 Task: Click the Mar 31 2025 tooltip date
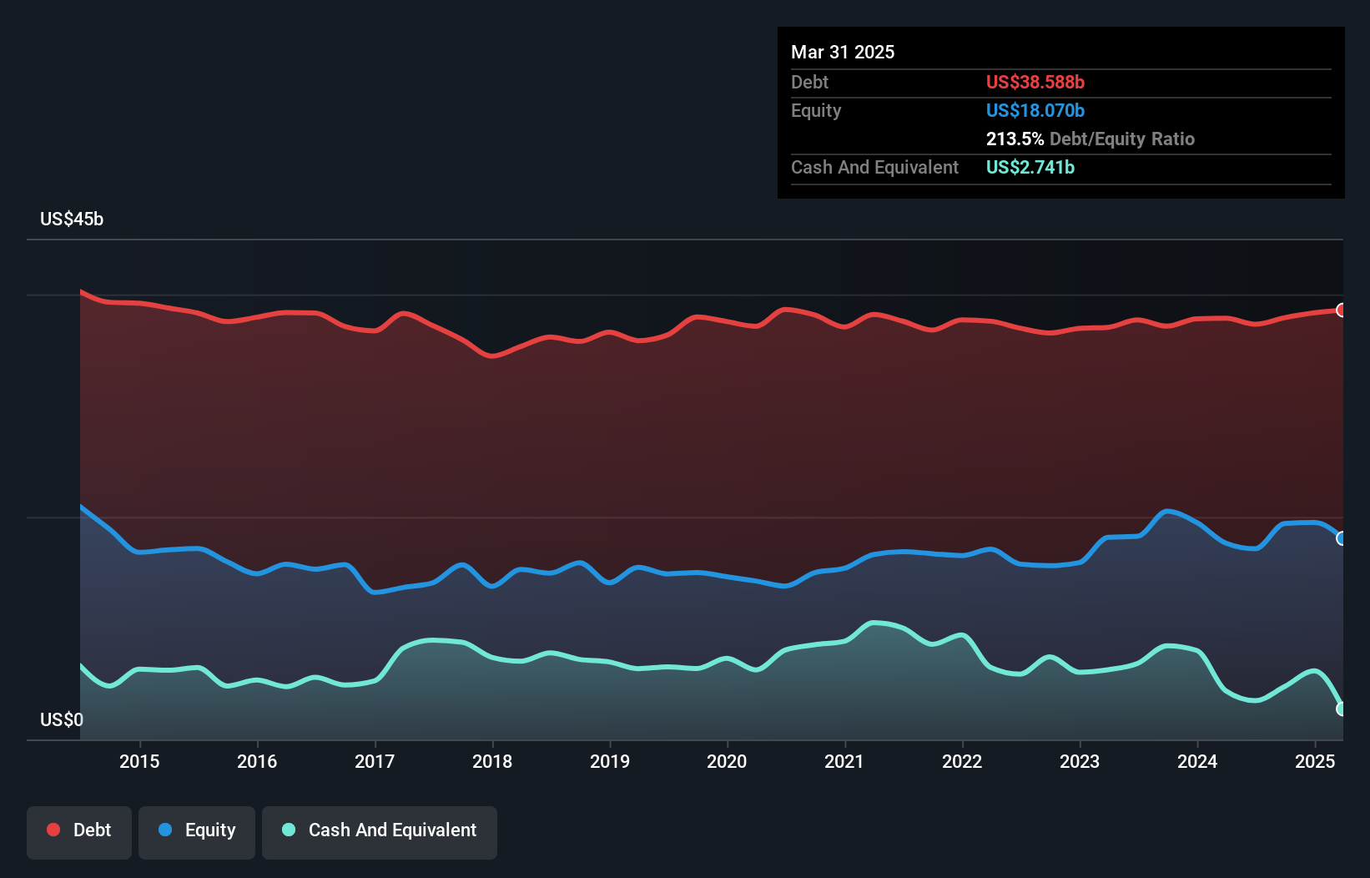coord(843,52)
